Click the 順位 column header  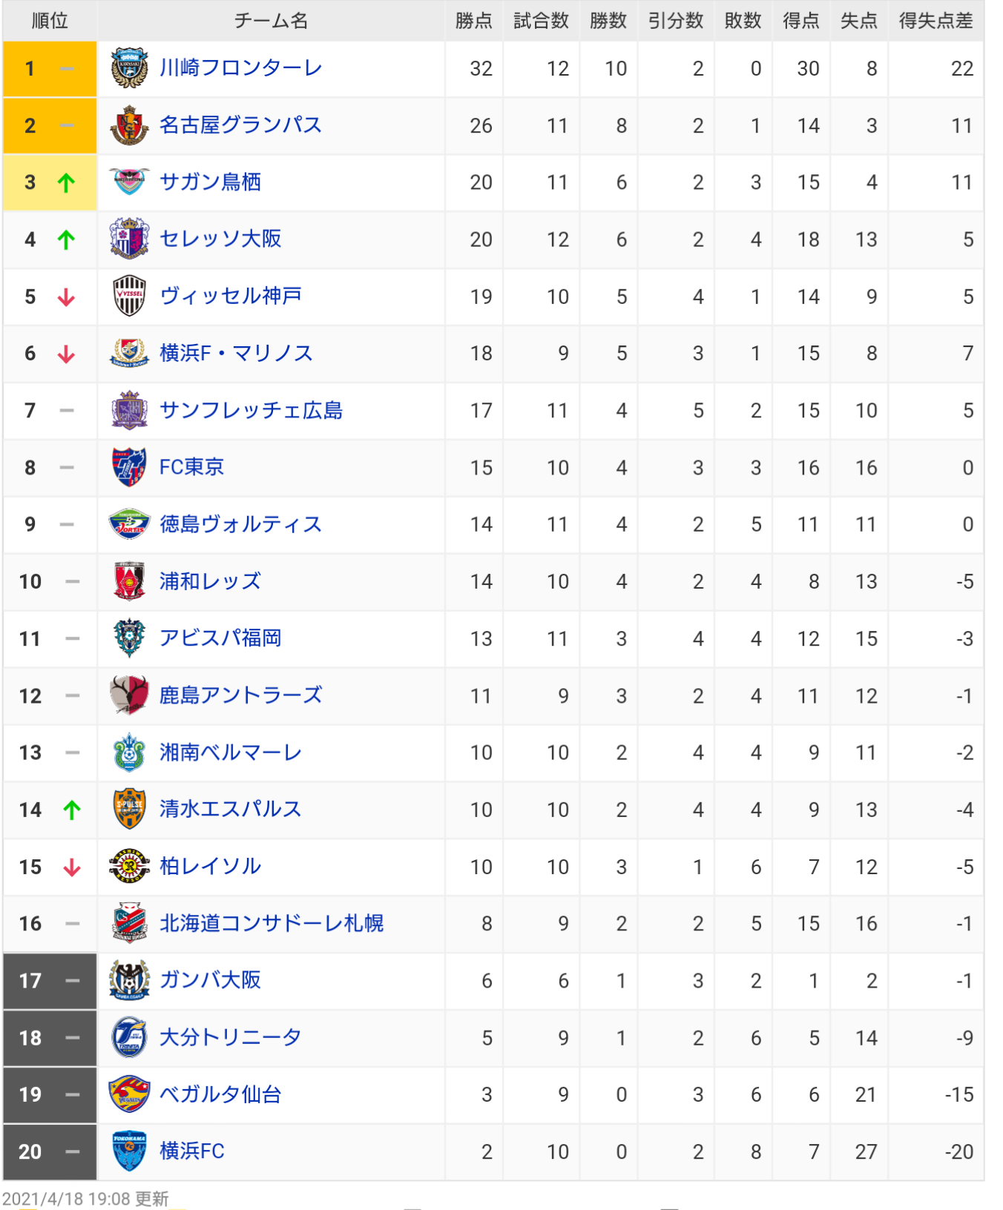(50, 21)
